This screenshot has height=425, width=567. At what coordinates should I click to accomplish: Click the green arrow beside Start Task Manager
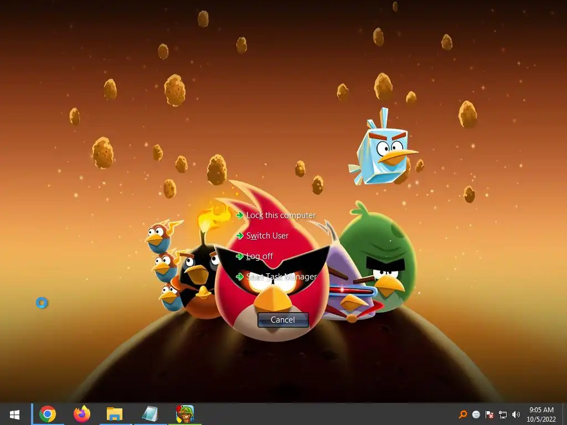coord(239,277)
